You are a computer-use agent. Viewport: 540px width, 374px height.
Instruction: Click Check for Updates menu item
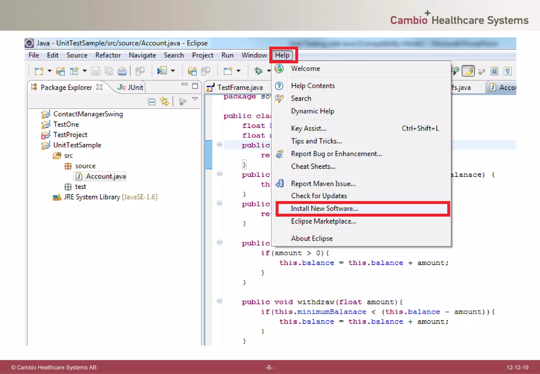[319, 196]
